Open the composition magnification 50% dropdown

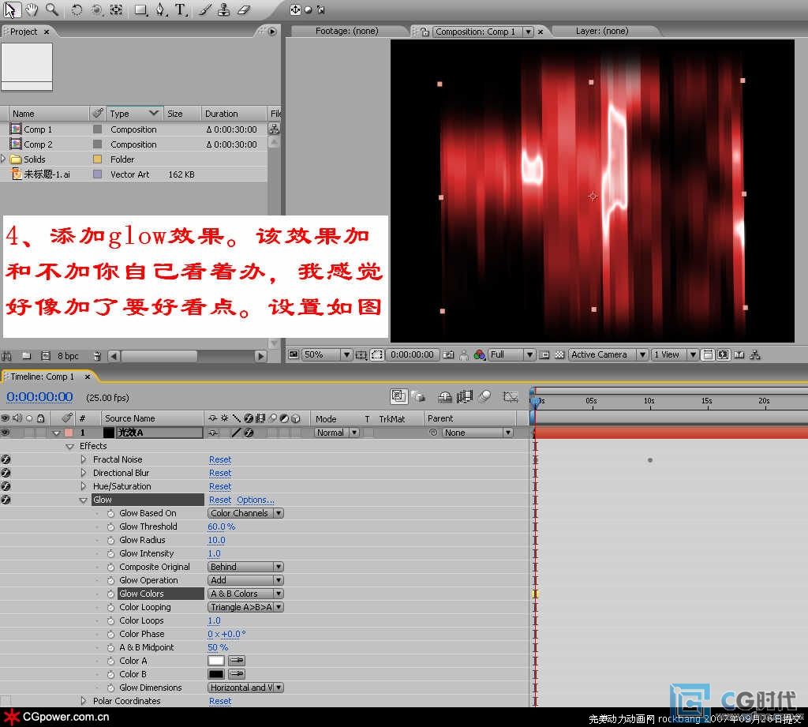[x=326, y=355]
